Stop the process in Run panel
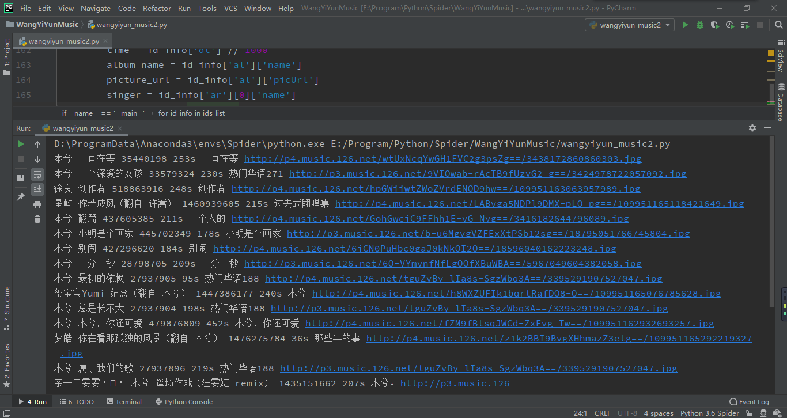This screenshot has height=418, width=787. tap(21, 159)
